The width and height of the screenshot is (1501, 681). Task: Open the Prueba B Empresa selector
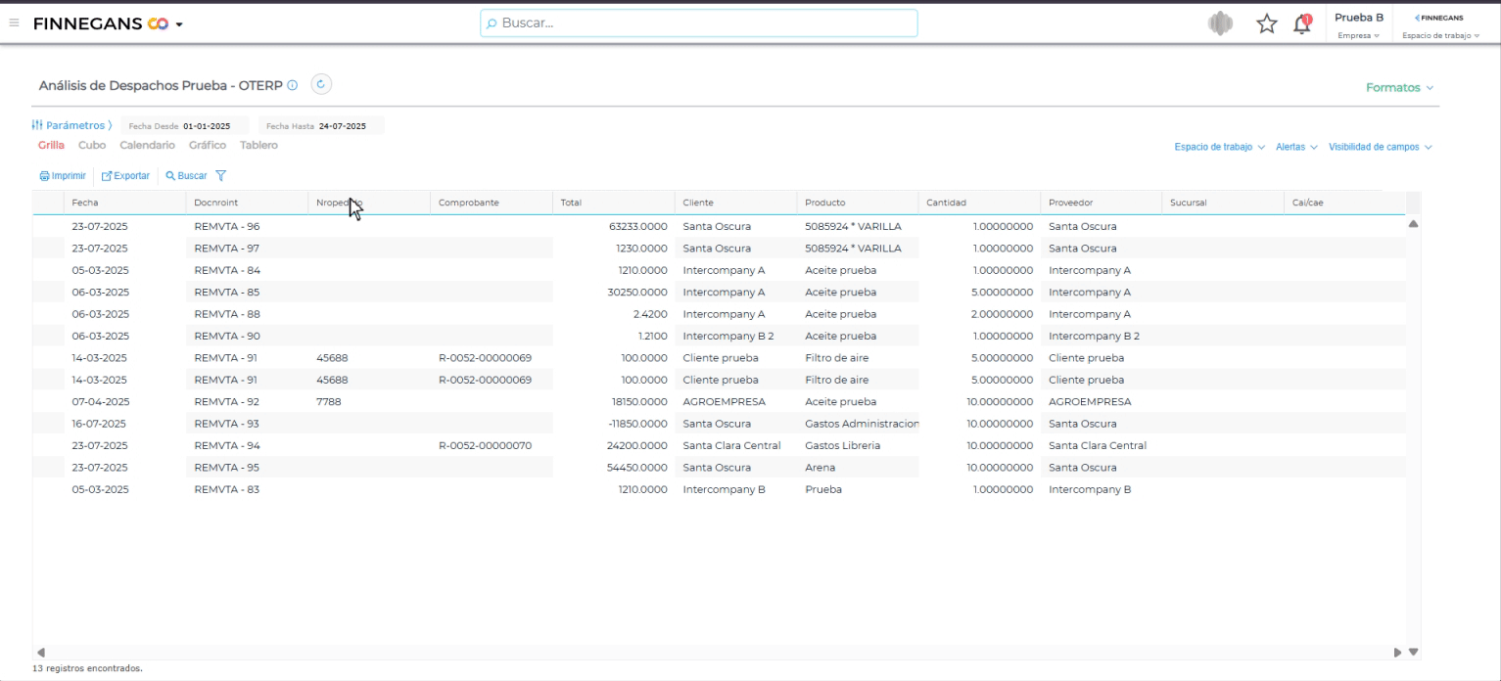[x=1358, y=23]
